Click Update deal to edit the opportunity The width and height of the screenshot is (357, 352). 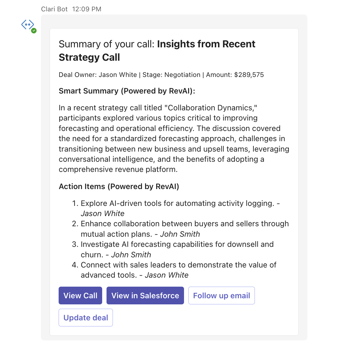85,317
